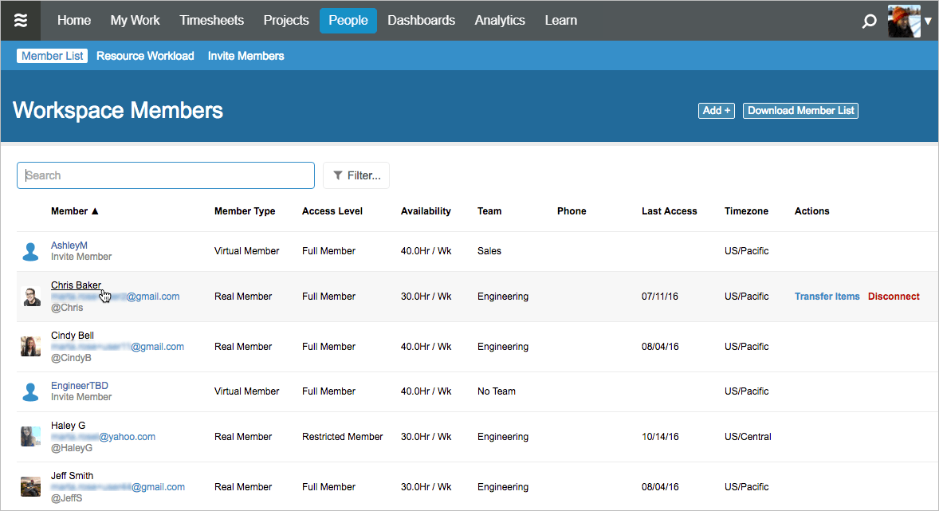Click AshleyM's blue member silhouette icon
939x511 pixels.
30,250
